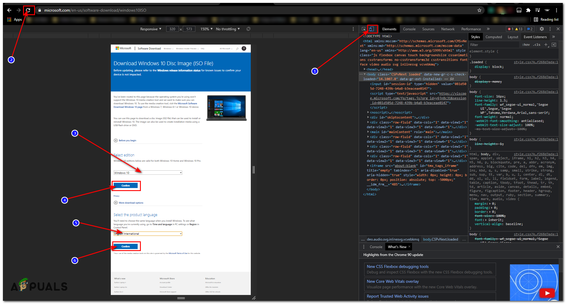Play the What's New video thumbnail
This screenshot has width=566, height=304.
[547, 293]
